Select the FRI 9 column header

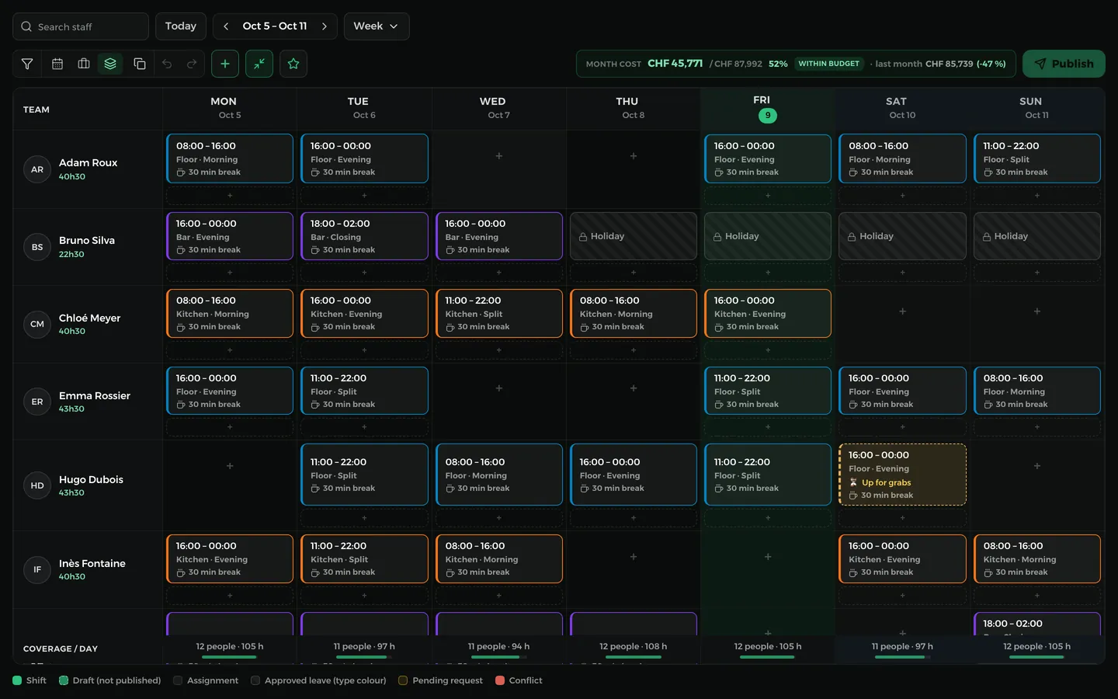(768, 108)
